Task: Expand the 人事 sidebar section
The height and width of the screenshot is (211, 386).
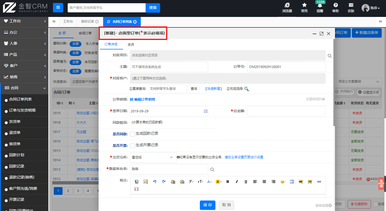Action: tap(24, 43)
